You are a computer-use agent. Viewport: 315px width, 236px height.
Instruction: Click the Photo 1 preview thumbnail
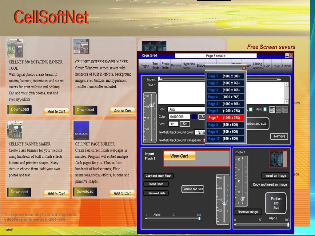(x=278, y=159)
